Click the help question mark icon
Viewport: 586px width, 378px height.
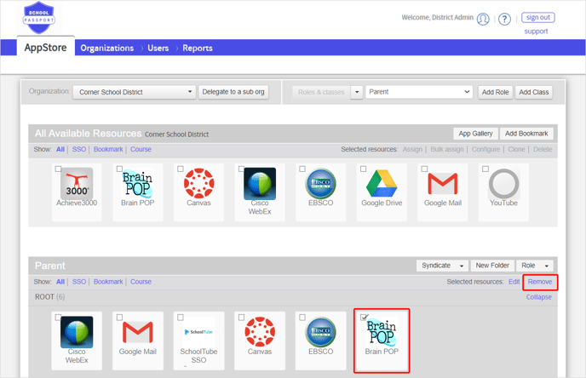pos(504,19)
